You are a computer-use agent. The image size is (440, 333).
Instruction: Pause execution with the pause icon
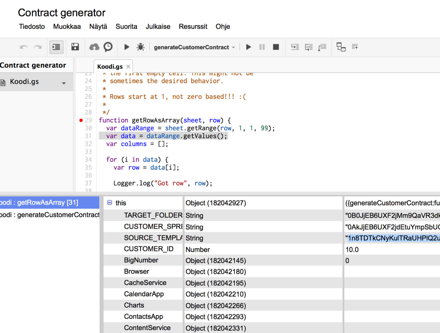(262, 47)
